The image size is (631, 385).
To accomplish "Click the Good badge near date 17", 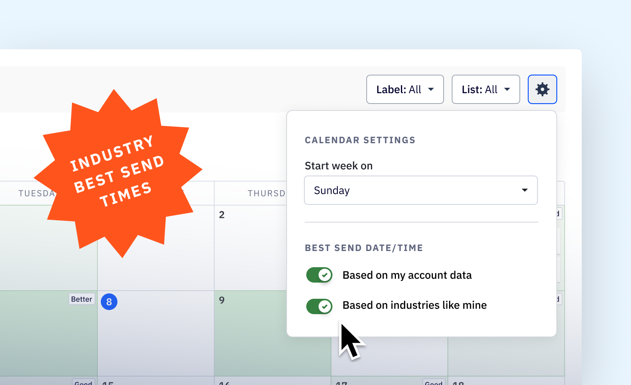I will pos(433,382).
